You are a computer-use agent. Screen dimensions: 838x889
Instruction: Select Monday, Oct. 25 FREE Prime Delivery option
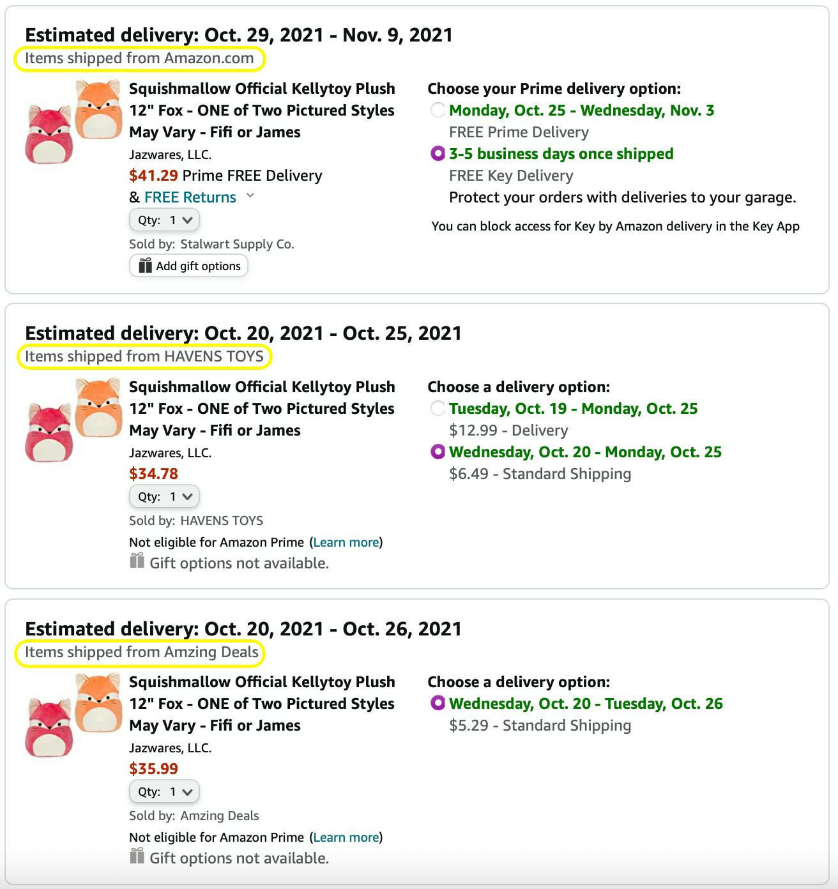(x=438, y=110)
